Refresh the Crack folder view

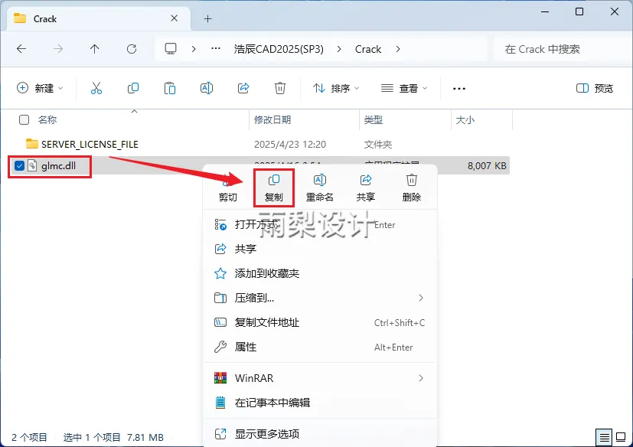[132, 49]
